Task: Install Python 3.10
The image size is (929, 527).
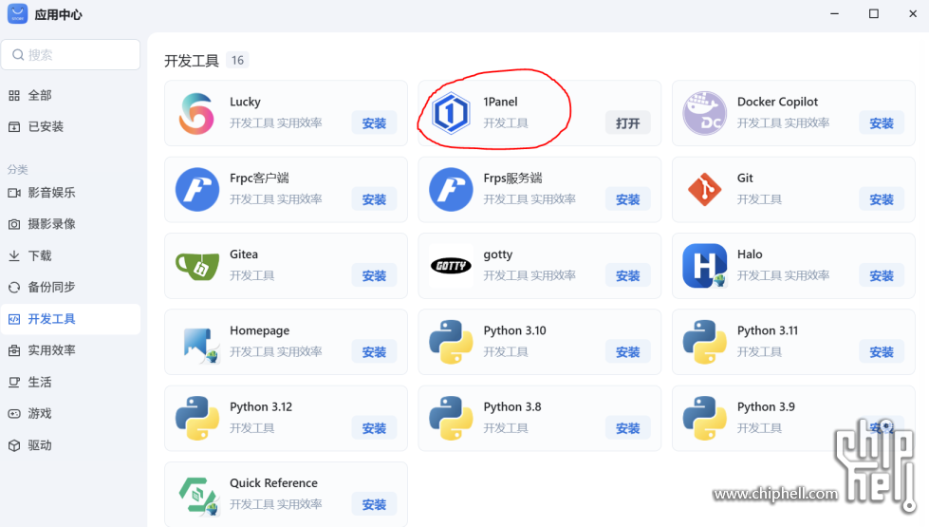Action: (628, 351)
